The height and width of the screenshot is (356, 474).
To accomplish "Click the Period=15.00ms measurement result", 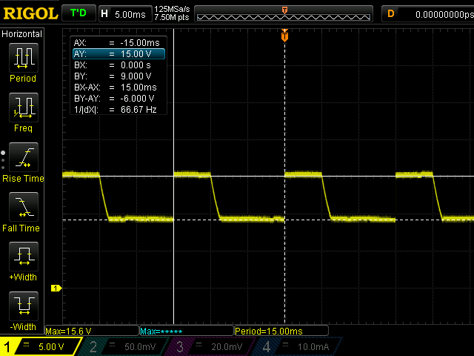I will click(280, 331).
